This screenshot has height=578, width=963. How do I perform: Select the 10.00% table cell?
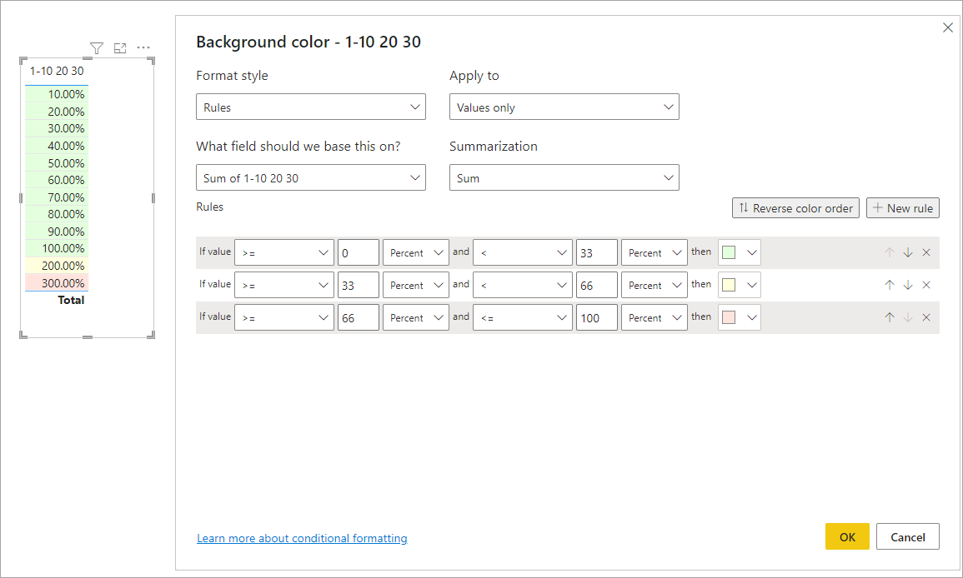[x=58, y=94]
